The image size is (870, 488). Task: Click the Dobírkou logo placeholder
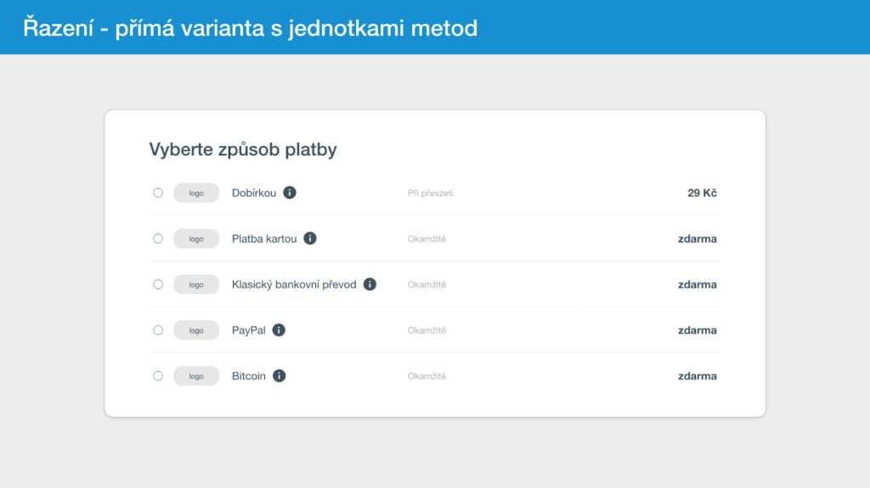(x=196, y=193)
